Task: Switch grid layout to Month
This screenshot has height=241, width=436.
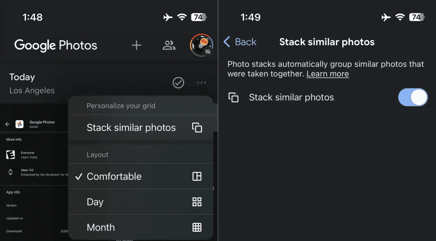Action: (x=101, y=227)
